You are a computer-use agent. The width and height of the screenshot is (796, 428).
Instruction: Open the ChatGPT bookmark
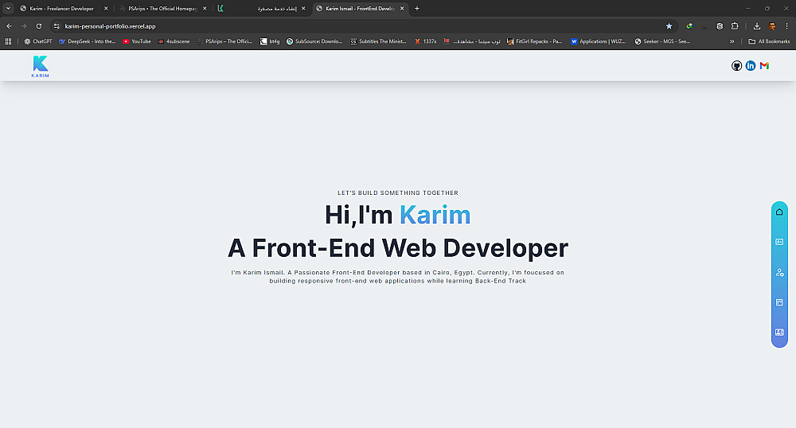tap(38, 41)
